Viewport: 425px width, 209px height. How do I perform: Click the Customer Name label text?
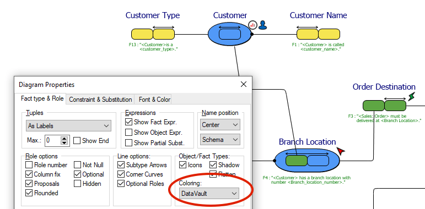pos(318,15)
